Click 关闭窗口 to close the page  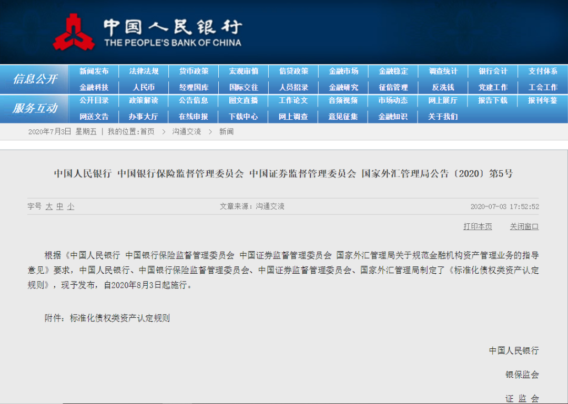[524, 226]
